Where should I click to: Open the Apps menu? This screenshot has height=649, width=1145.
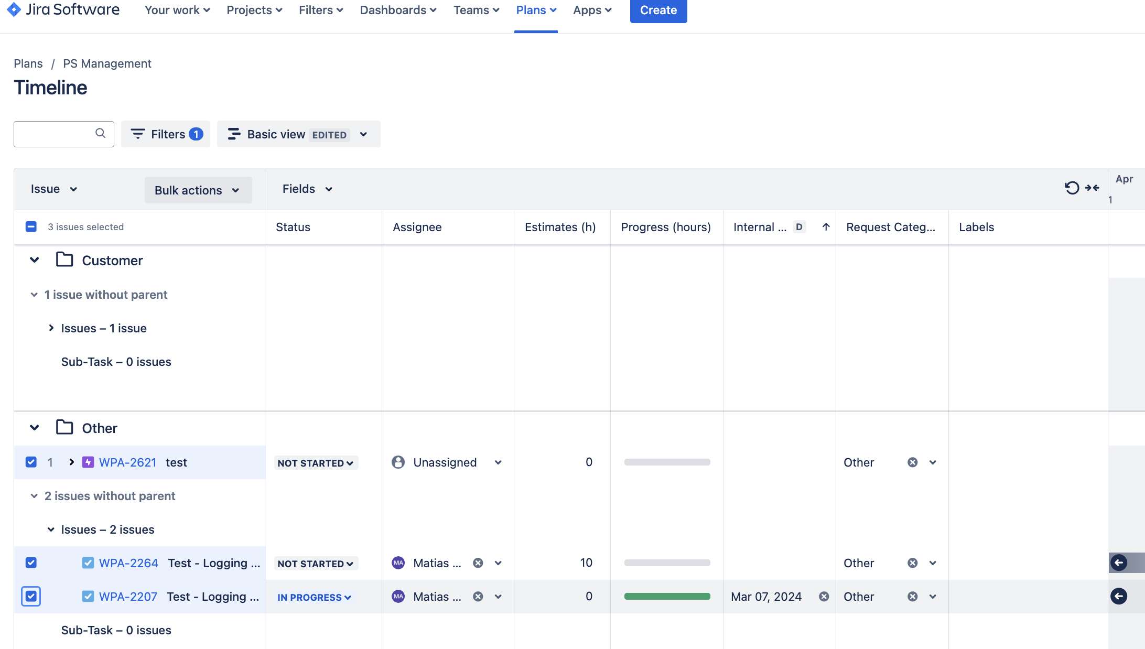(591, 9)
